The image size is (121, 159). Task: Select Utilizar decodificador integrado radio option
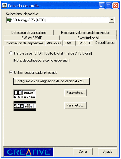click(11, 72)
